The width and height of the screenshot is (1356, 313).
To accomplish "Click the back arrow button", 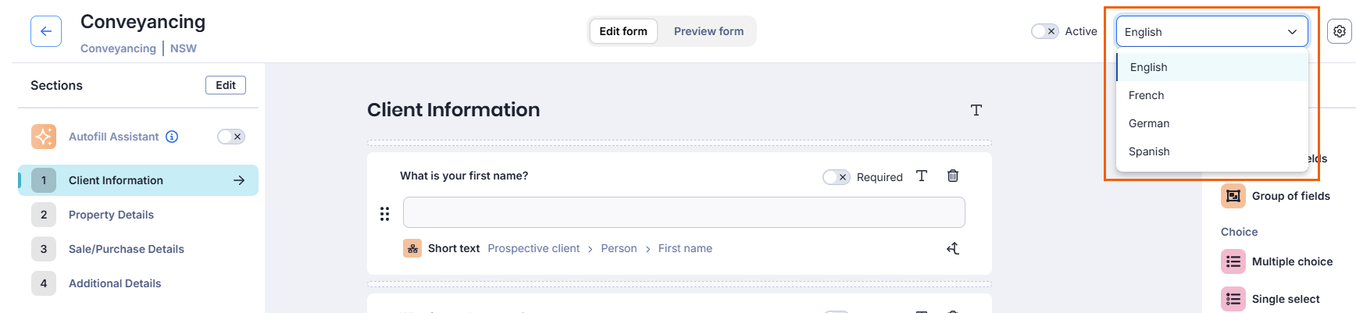I will coord(46,31).
